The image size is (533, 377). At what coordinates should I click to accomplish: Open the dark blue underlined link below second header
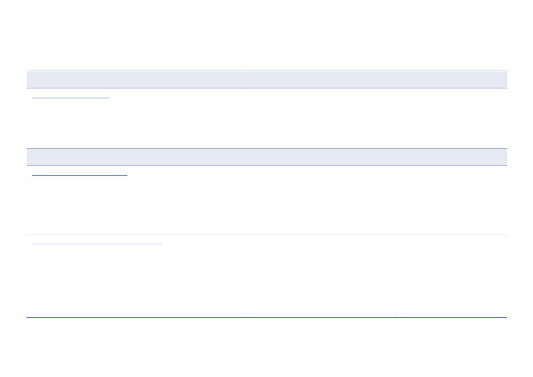click(80, 176)
